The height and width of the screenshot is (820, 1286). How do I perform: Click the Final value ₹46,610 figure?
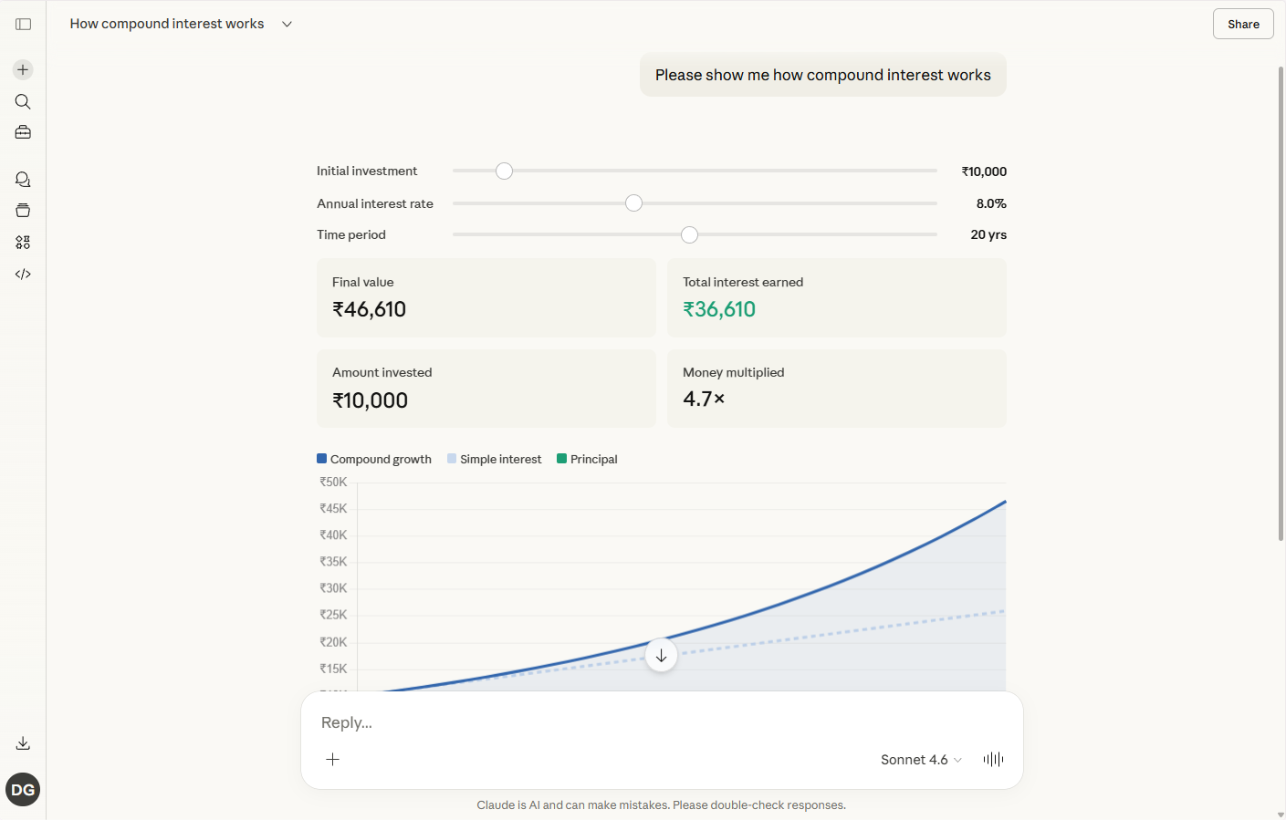(370, 309)
